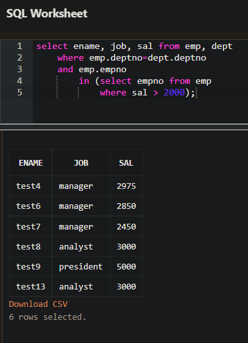Click line number 1 in gutter
This screenshot has width=248, height=343.
(20, 46)
